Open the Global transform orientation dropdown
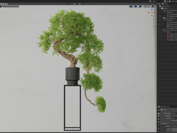The height and width of the screenshot is (133, 177). [65, 4]
